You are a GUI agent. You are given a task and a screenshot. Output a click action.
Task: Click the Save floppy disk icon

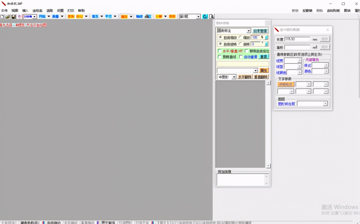coord(13,17)
